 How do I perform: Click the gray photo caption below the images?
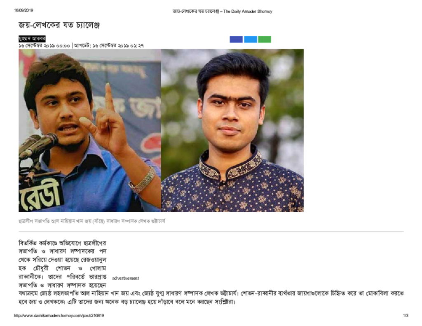92,221
